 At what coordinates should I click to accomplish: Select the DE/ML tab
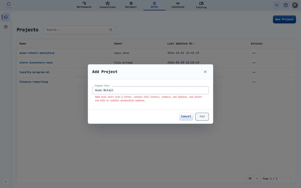click(x=154, y=5)
